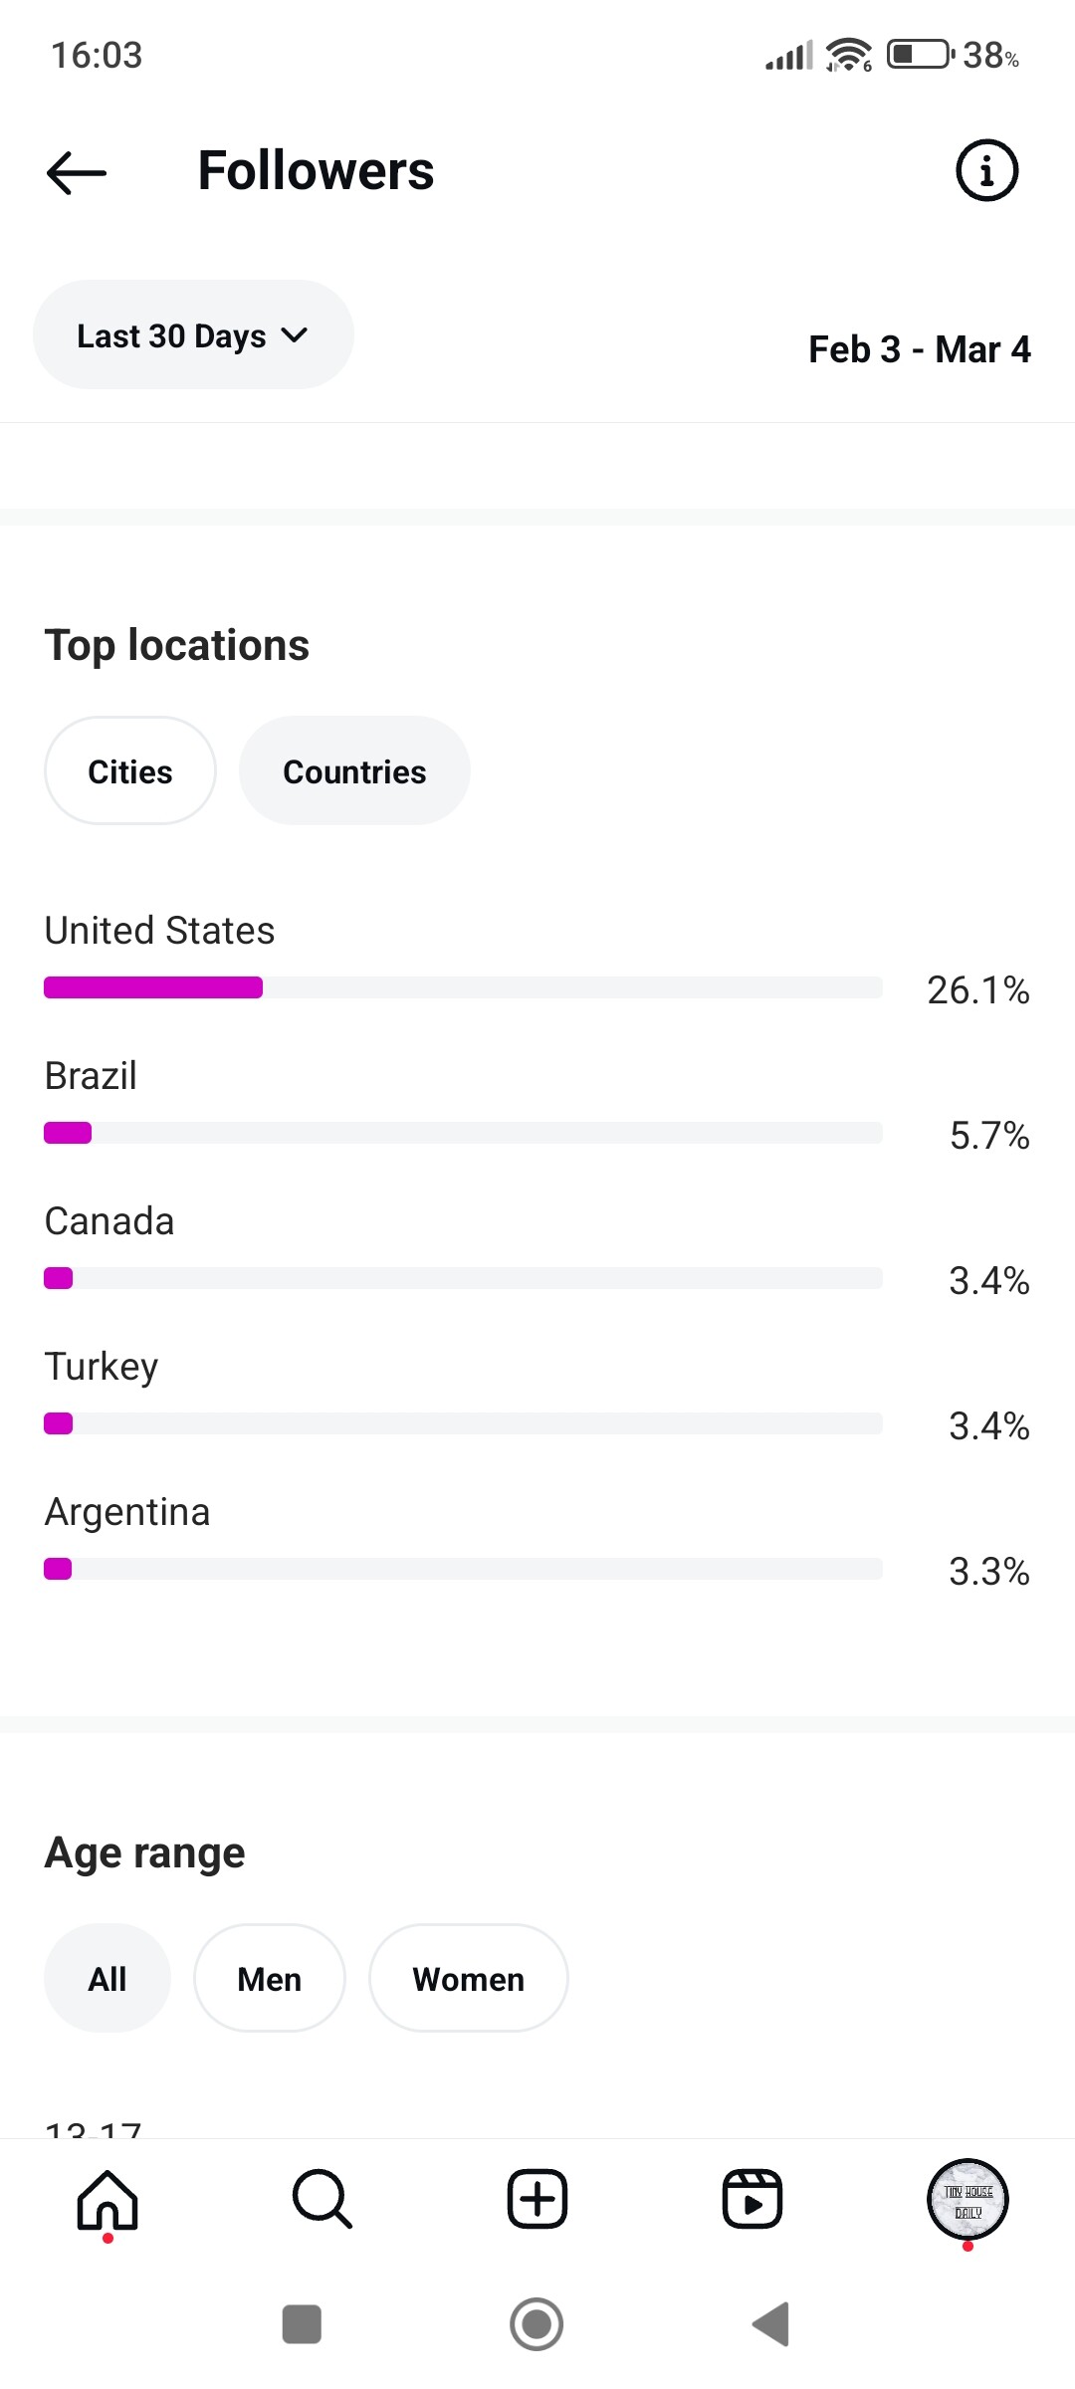Open the Reels icon

pos(752,2200)
